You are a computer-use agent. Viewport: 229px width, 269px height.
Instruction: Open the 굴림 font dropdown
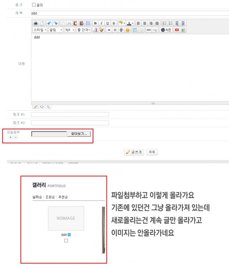pyautogui.click(x=56, y=30)
